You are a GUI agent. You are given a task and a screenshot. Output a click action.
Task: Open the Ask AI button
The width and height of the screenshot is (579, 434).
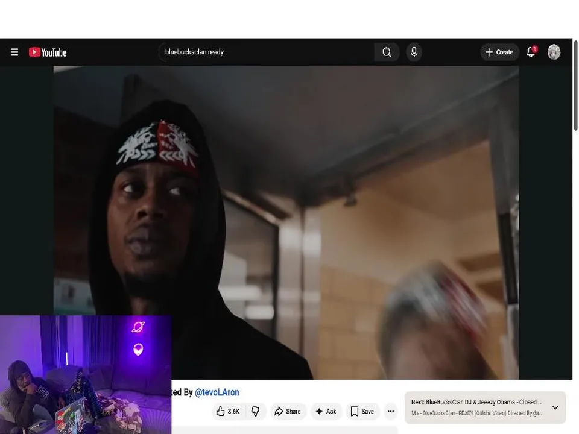[326, 411]
